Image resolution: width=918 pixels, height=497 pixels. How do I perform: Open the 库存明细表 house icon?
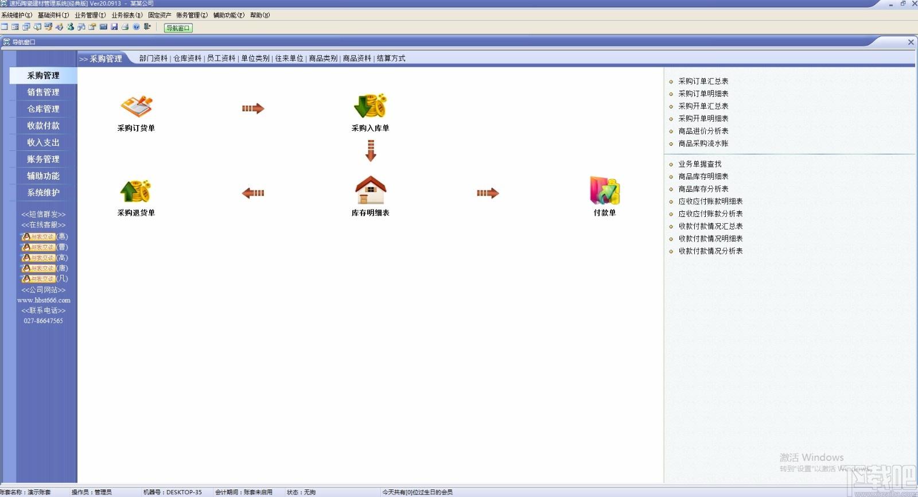[x=370, y=190]
